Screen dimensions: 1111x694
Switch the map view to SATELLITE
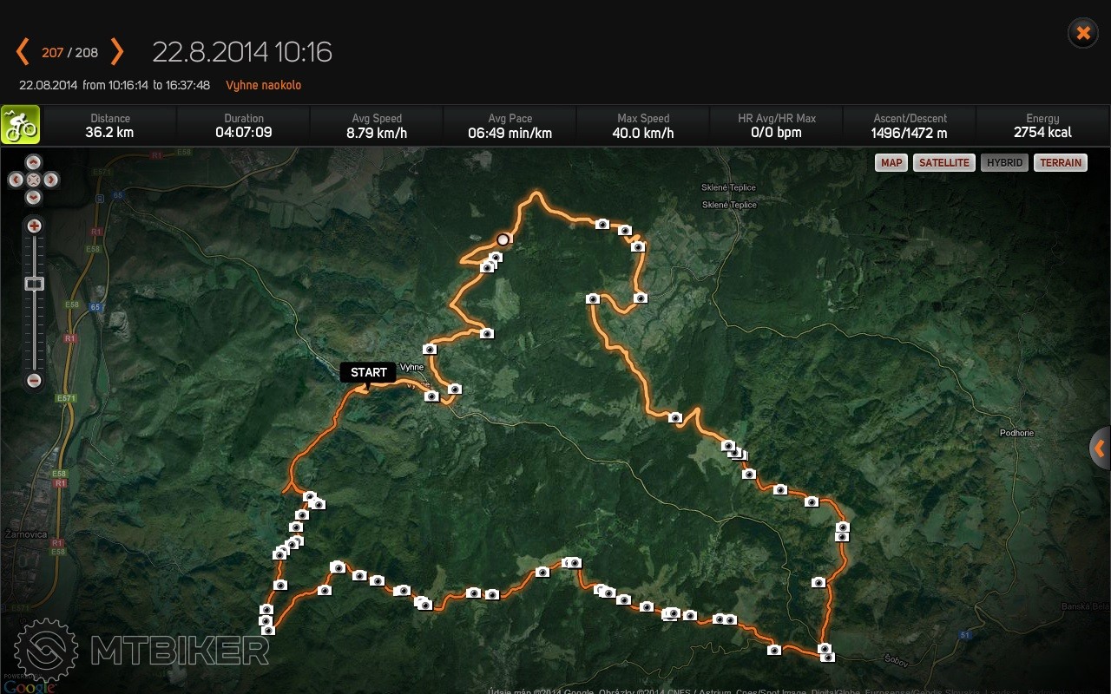pyautogui.click(x=944, y=162)
